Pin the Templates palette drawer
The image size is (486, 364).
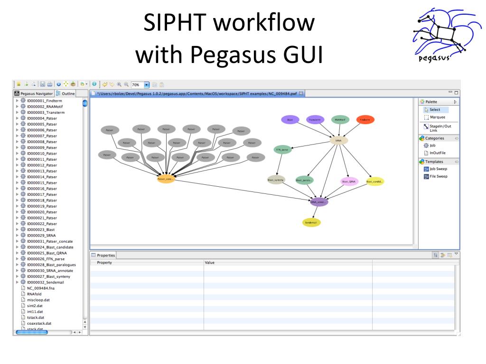tap(456, 162)
